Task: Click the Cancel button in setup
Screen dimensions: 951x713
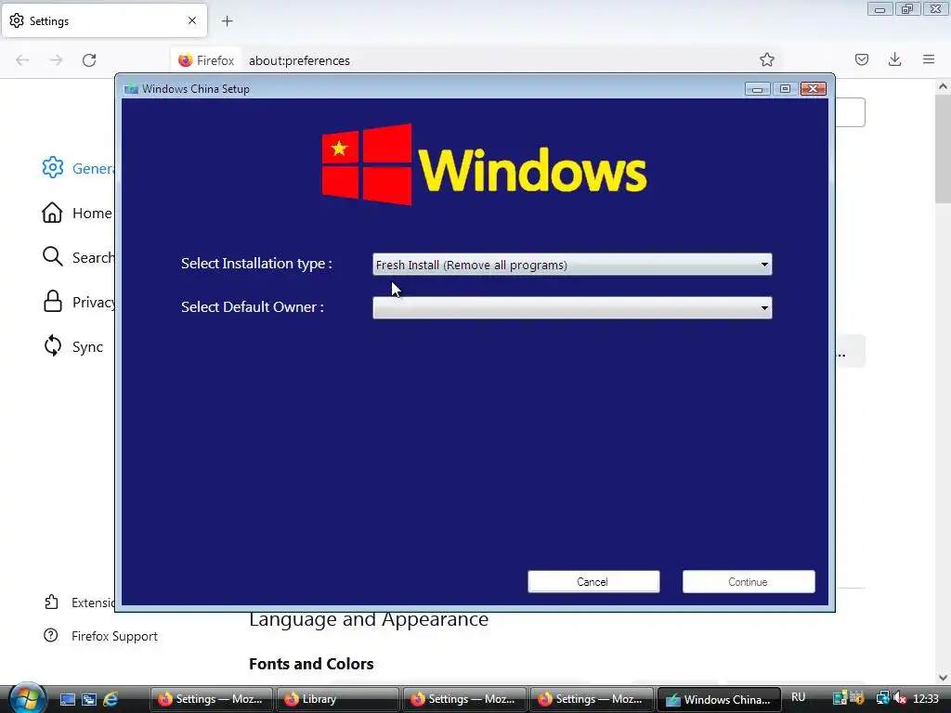Action: [x=593, y=581]
